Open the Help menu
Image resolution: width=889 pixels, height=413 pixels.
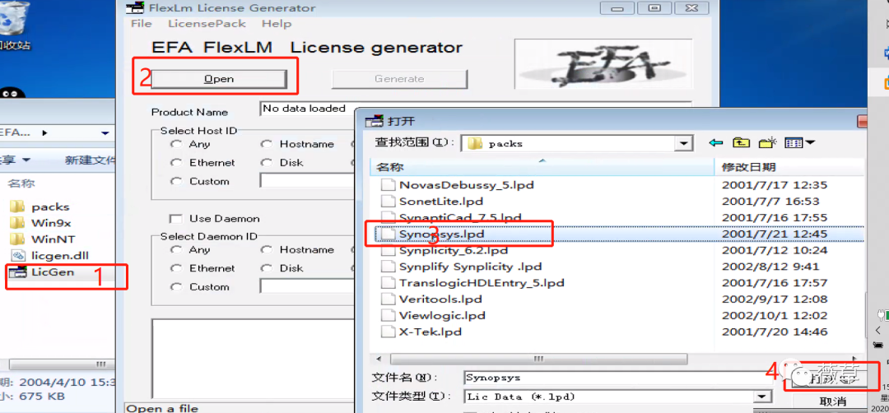(277, 24)
